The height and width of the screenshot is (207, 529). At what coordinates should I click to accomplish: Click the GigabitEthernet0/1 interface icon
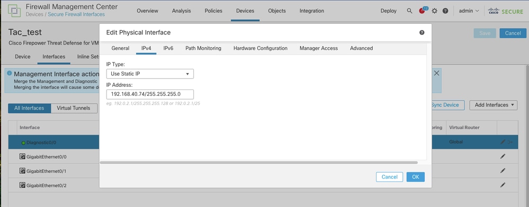point(23,171)
